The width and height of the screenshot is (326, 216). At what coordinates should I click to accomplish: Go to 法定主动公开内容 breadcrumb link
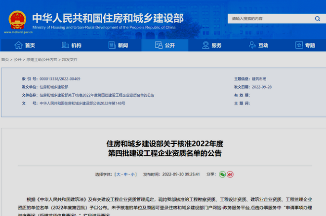(41, 59)
